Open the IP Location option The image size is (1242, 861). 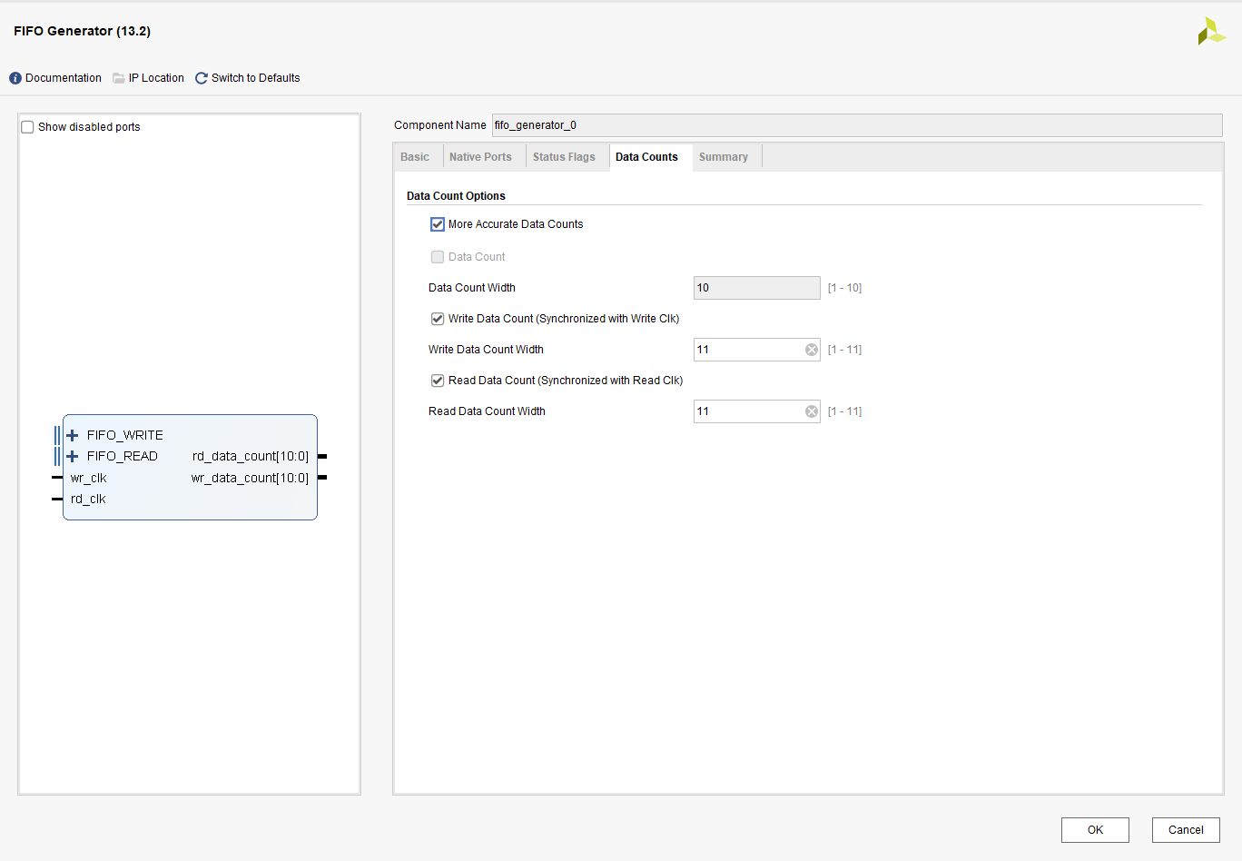coord(156,78)
